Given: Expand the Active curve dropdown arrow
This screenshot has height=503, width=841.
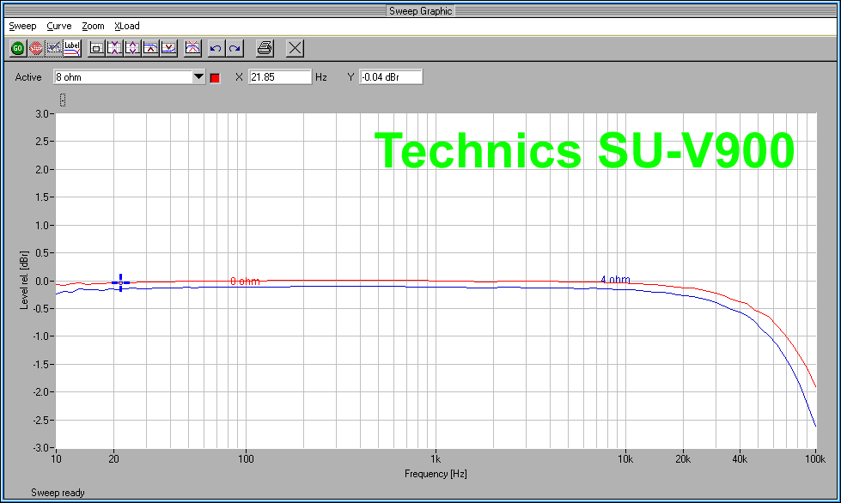Looking at the screenshot, I should 198,77.
